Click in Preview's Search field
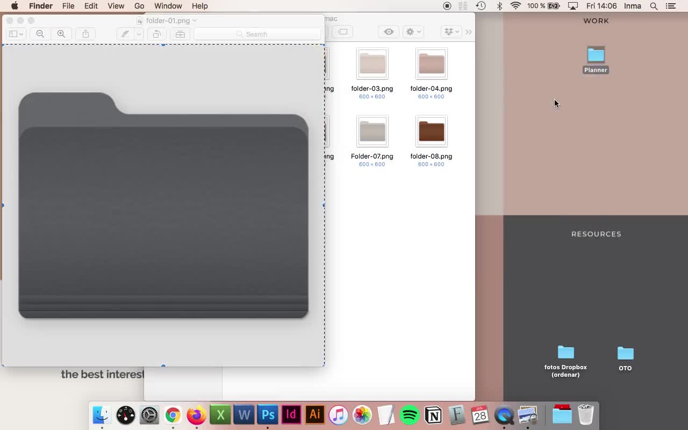The image size is (688, 430). [x=256, y=34]
